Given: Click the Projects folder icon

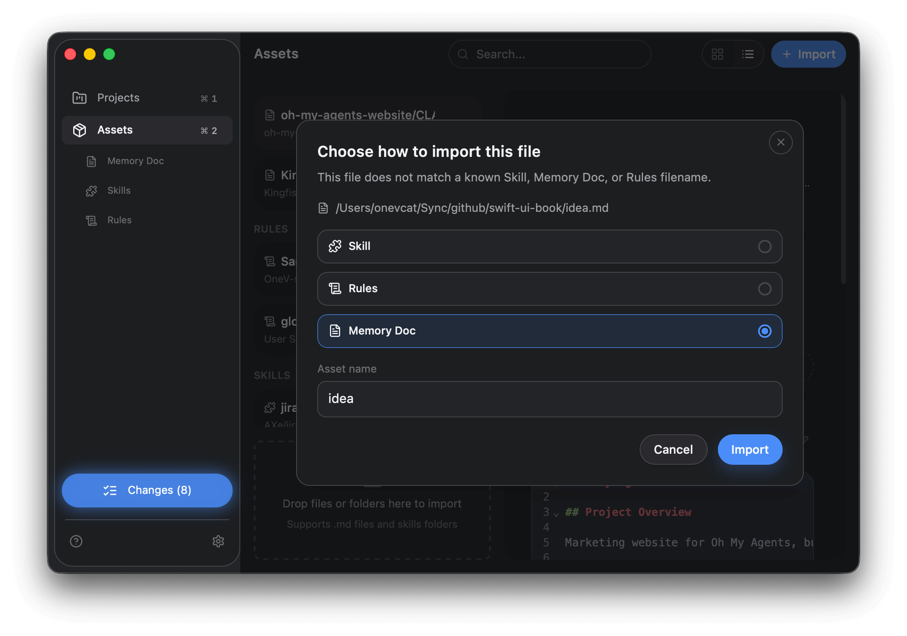Looking at the screenshot, I should (79, 98).
